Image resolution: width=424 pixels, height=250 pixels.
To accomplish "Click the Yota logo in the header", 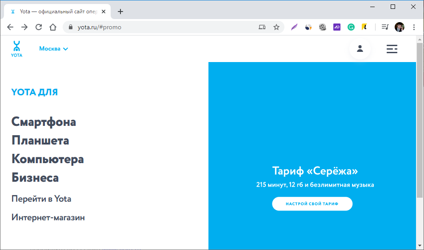I will [16, 49].
